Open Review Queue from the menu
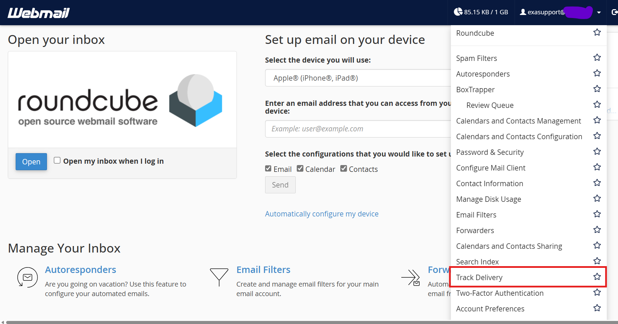This screenshot has width=618, height=324. pos(490,105)
